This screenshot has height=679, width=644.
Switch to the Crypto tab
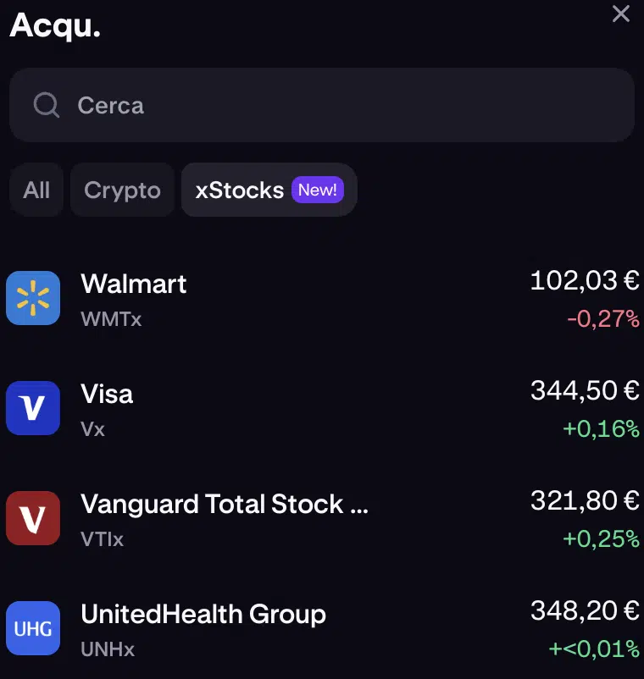pos(122,190)
